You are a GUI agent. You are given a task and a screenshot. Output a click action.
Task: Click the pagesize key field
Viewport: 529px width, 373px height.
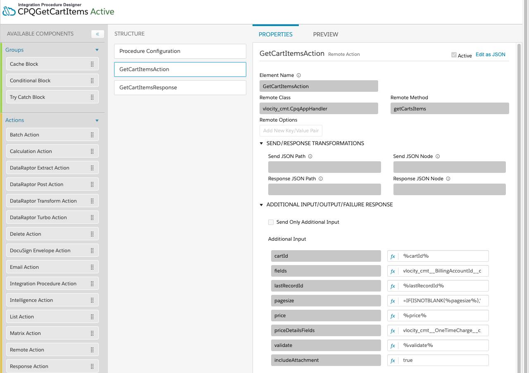point(326,301)
